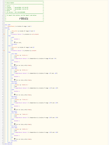The height and width of the screenshot is (145, 109).
Task: Open temperature range 0°C and -5°C condition
Action: click(36, 59)
